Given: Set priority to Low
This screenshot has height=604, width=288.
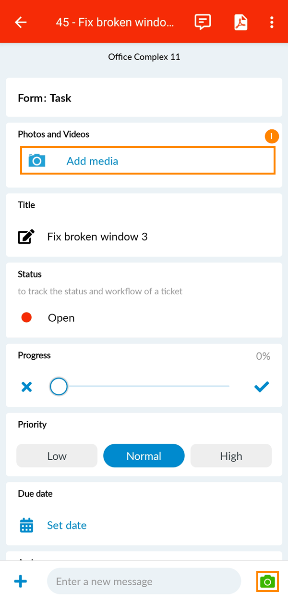Looking at the screenshot, I should (x=57, y=456).
